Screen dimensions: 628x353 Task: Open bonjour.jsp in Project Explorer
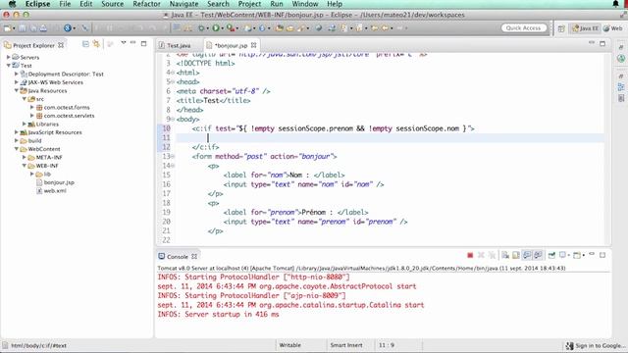tap(59, 182)
